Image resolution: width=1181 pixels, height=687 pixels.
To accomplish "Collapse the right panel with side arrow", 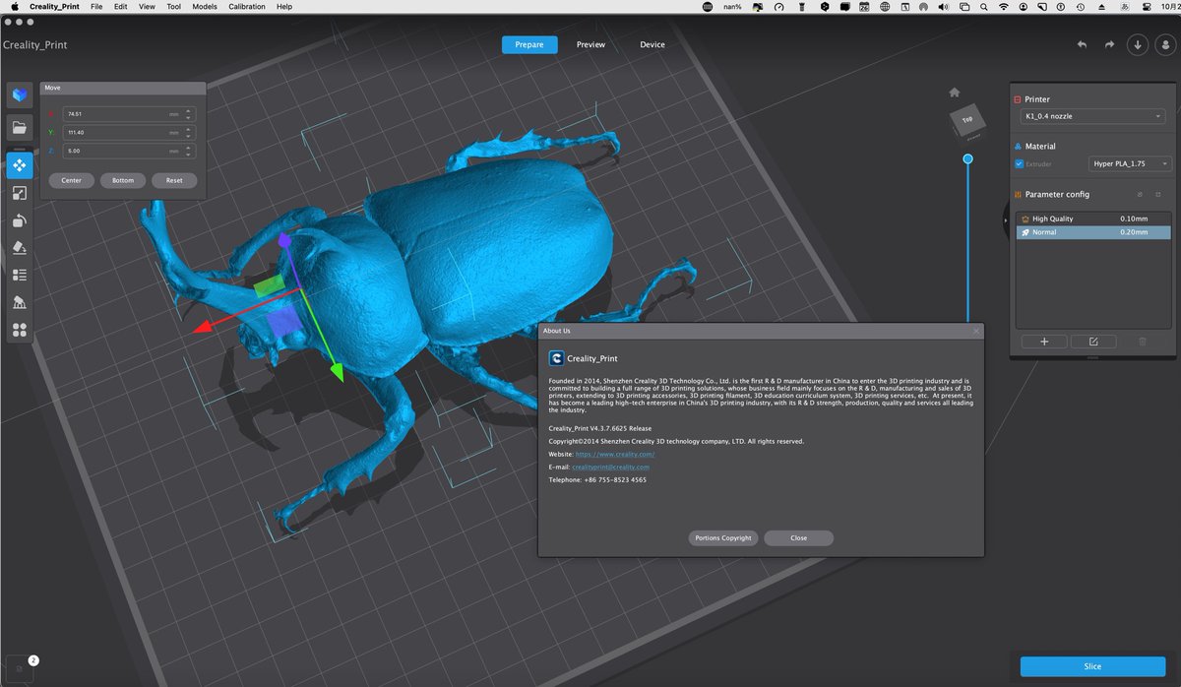I will [1005, 221].
